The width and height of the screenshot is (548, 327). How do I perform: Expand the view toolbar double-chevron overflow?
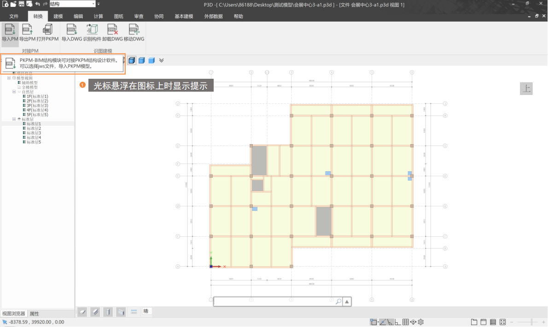tap(161, 60)
